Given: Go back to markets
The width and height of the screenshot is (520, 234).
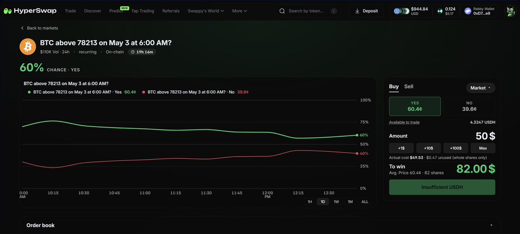Looking at the screenshot, I should coord(39,28).
